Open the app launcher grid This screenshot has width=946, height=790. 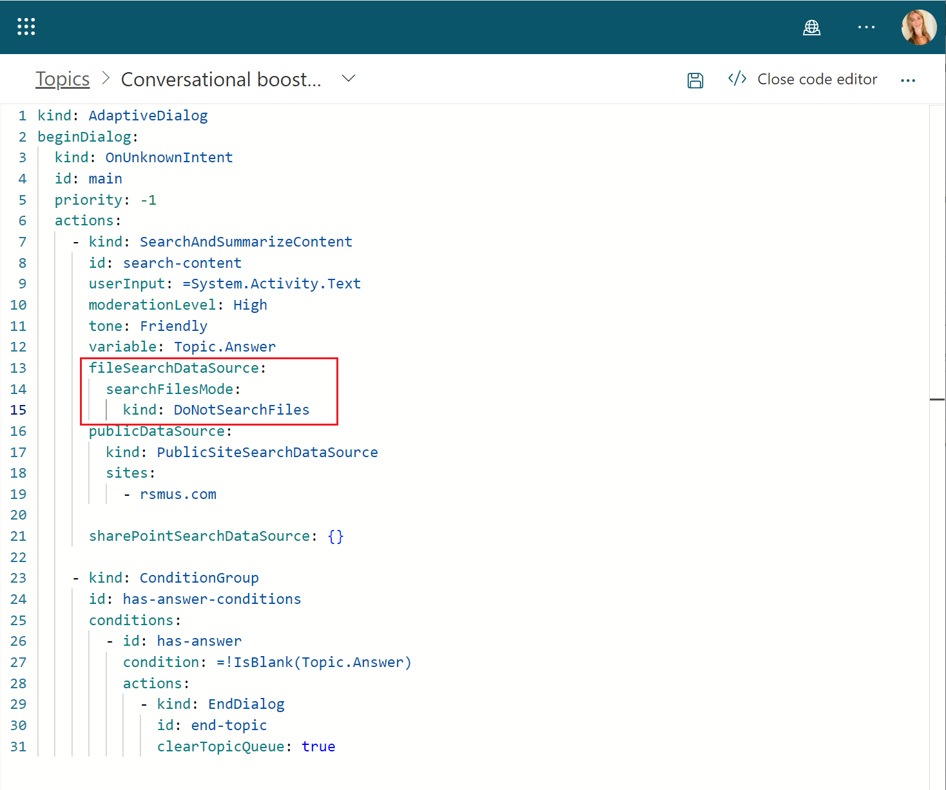pos(26,26)
